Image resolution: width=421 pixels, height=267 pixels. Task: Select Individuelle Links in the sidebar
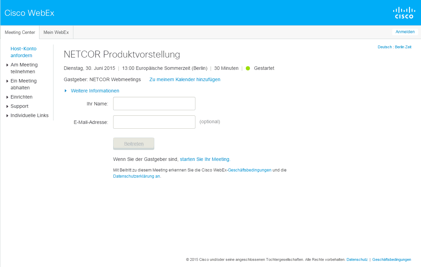(x=29, y=115)
